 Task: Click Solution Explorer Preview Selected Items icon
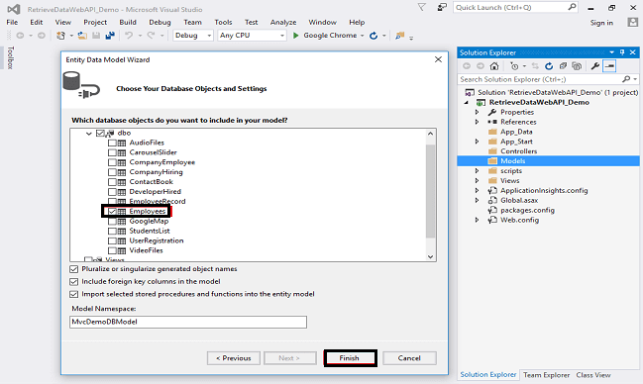609,66
